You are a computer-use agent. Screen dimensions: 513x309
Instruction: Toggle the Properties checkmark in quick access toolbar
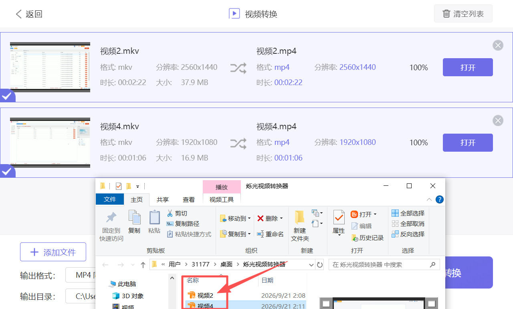119,186
